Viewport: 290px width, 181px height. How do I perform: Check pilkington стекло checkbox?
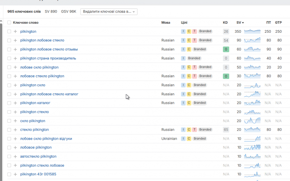click(x=9, y=112)
